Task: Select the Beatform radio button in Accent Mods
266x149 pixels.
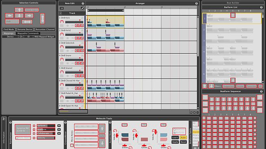Action: pyautogui.click(x=174, y=129)
